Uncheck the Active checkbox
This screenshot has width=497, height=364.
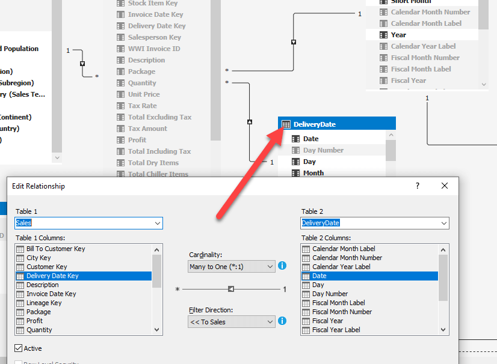(x=19, y=348)
